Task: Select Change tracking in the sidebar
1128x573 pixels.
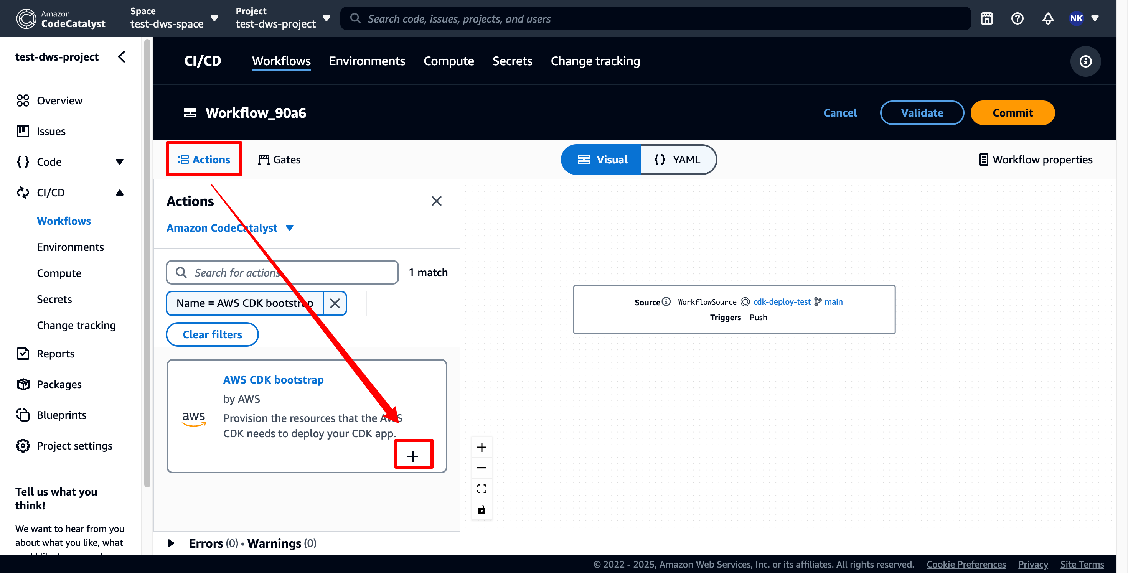Action: pos(76,325)
